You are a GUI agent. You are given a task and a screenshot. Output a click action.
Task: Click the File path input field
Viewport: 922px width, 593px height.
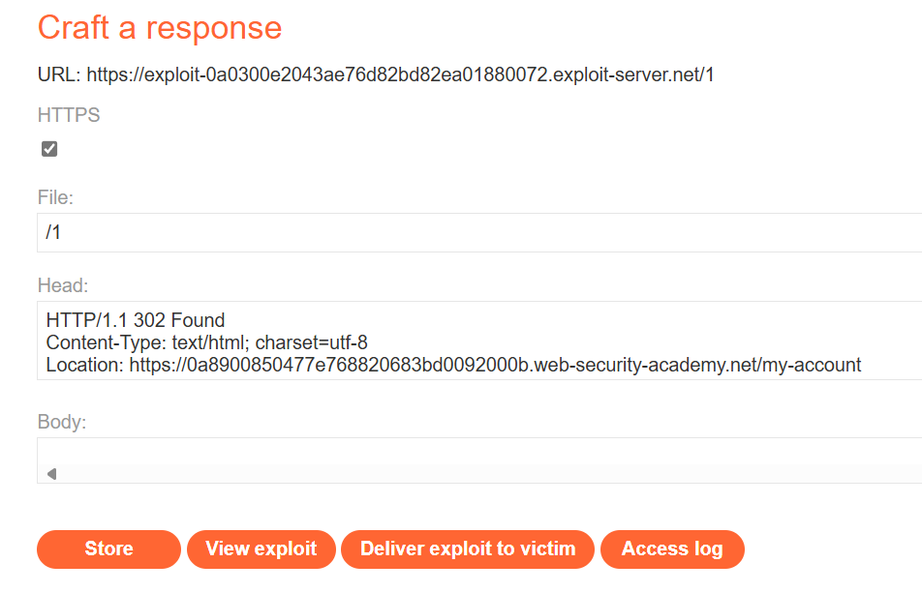tap(478, 233)
